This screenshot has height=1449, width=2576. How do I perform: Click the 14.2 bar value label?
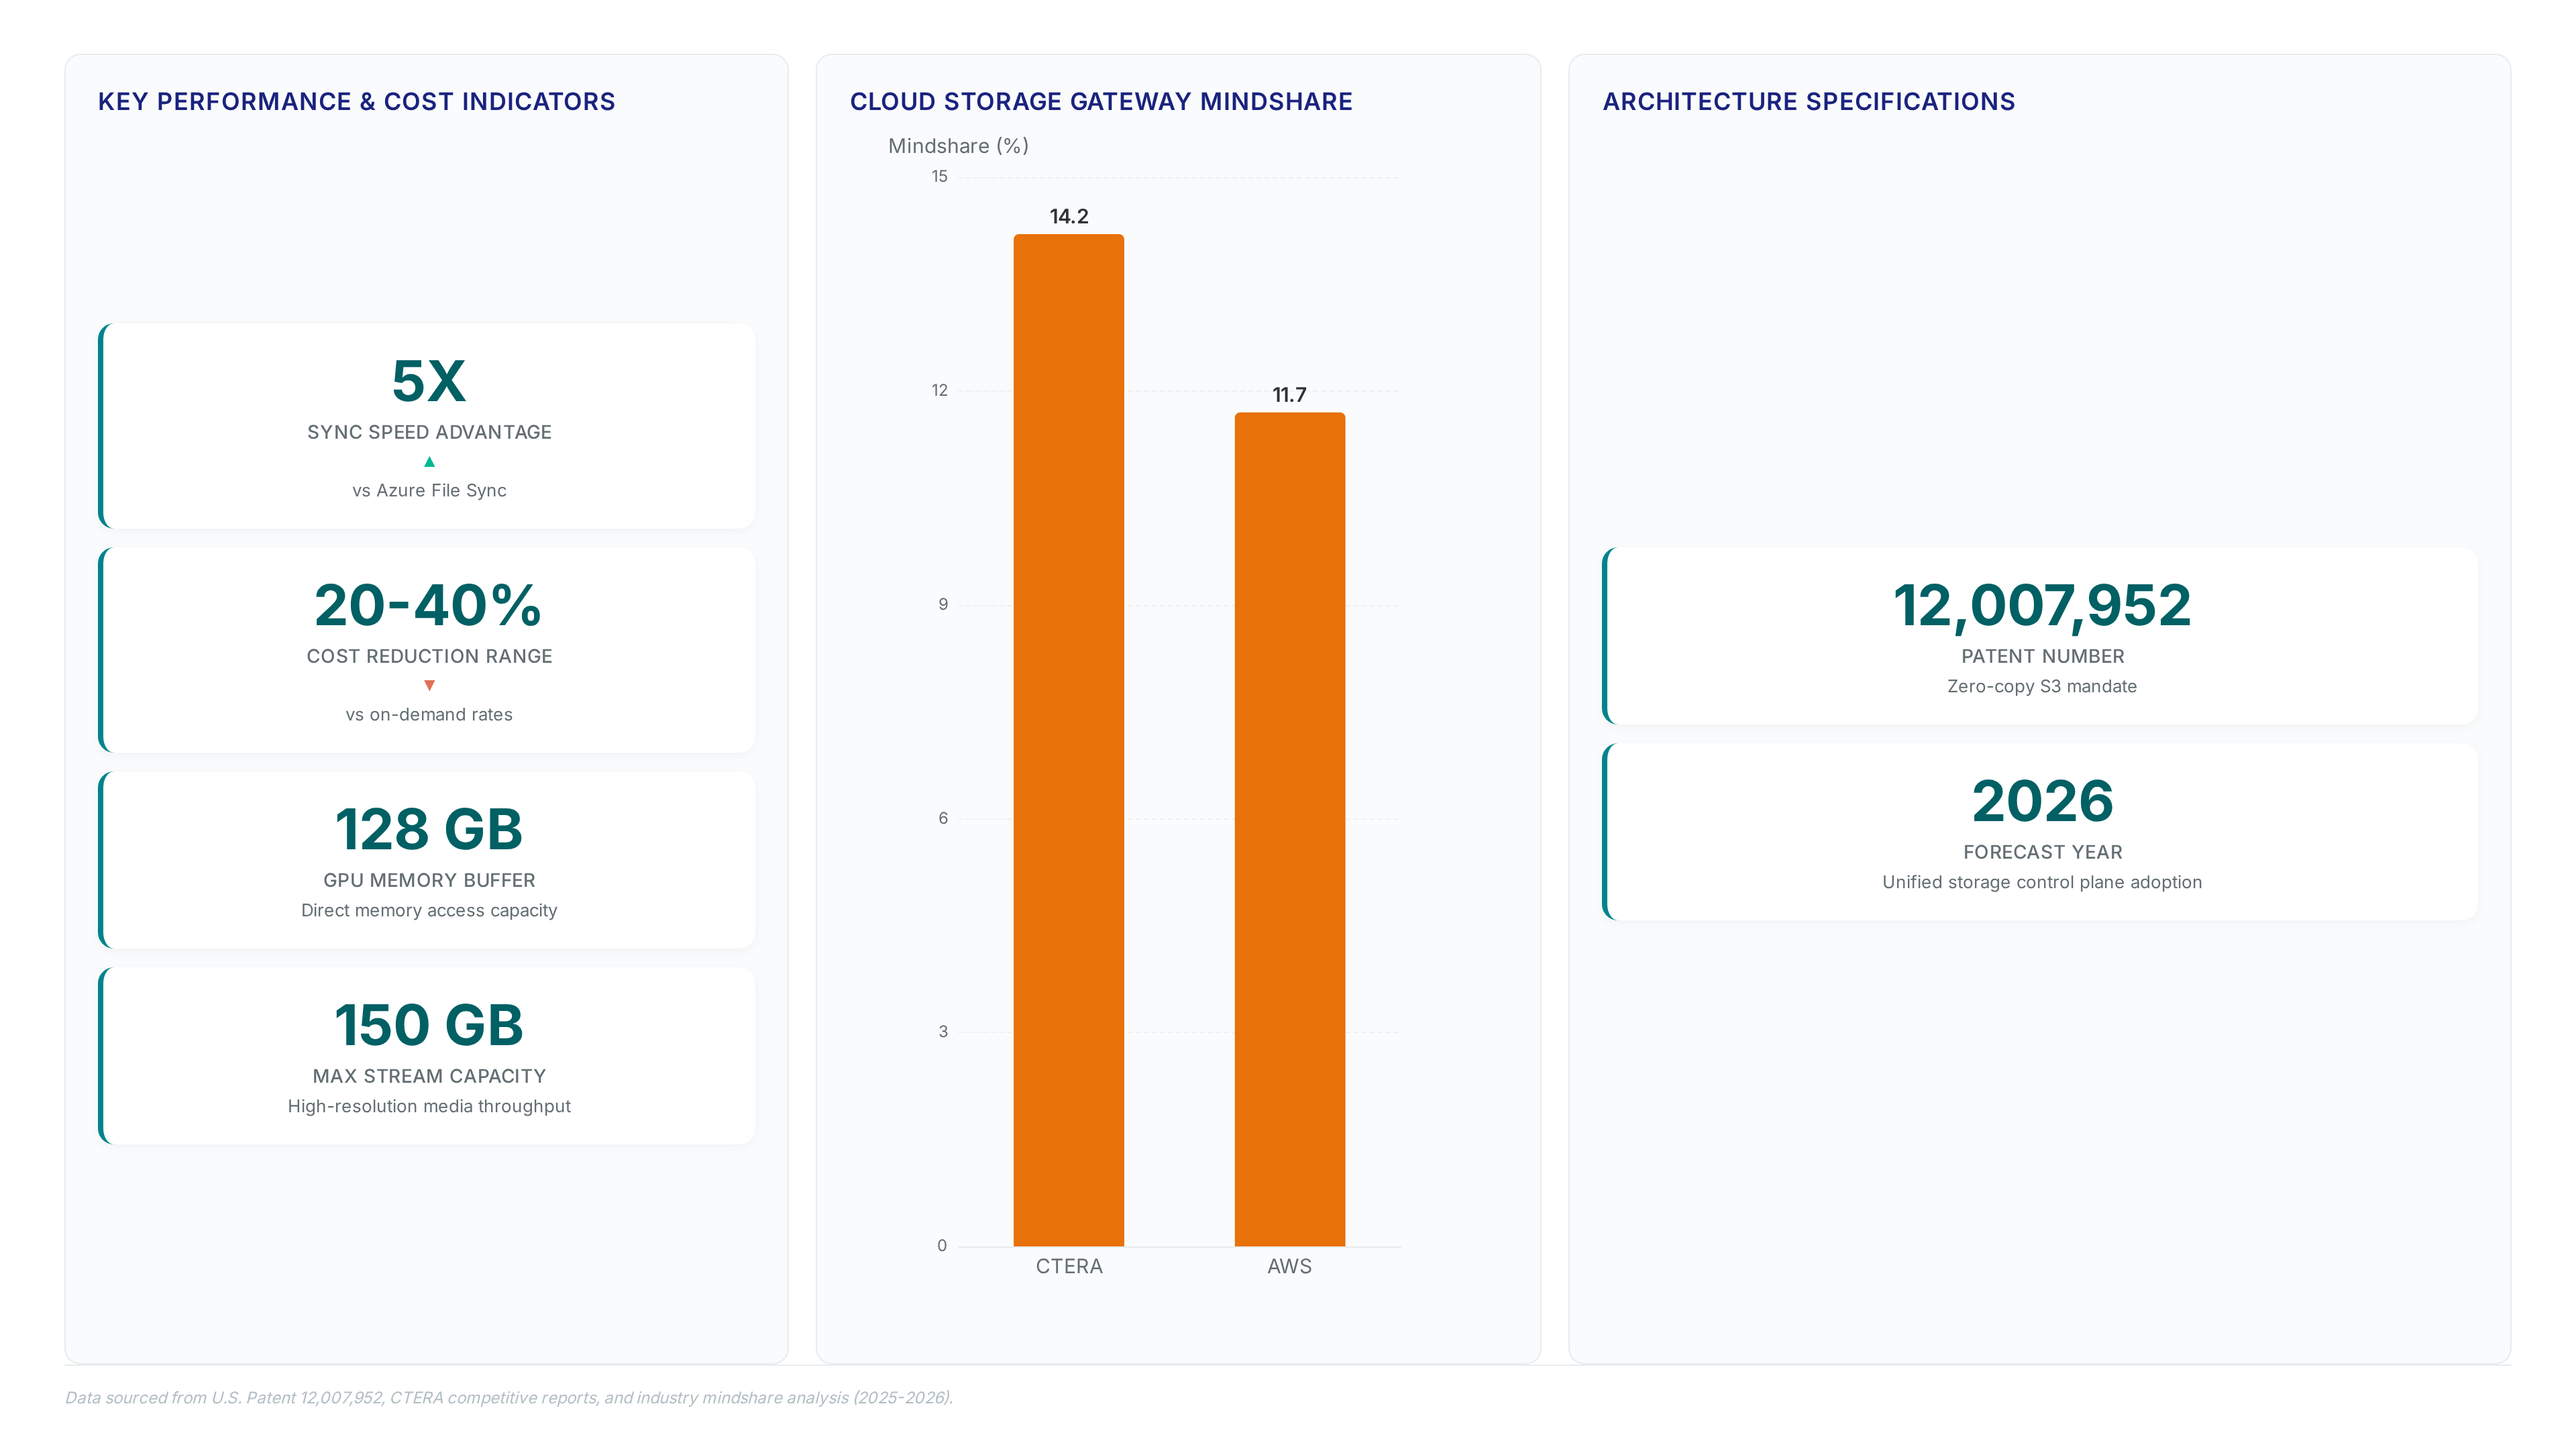point(1069,216)
